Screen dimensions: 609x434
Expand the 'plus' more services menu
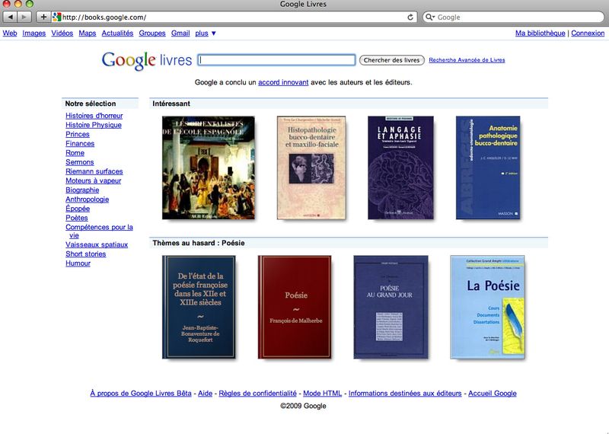206,34
